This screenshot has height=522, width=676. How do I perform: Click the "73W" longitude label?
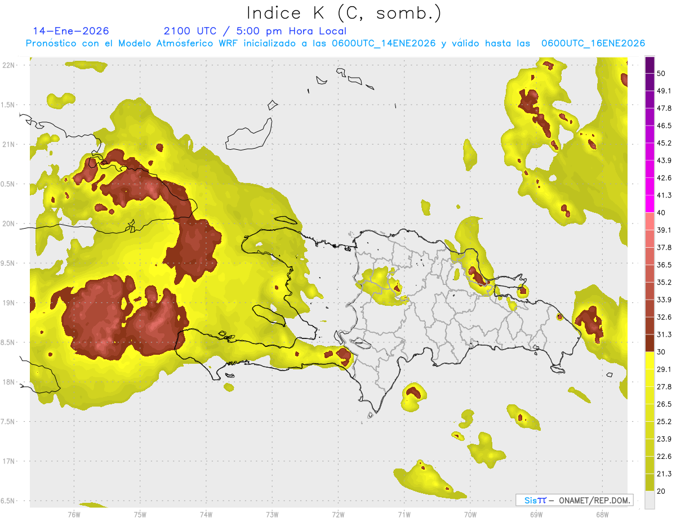272,515
